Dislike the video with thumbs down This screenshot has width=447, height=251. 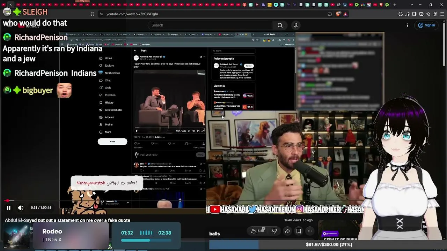click(x=274, y=231)
